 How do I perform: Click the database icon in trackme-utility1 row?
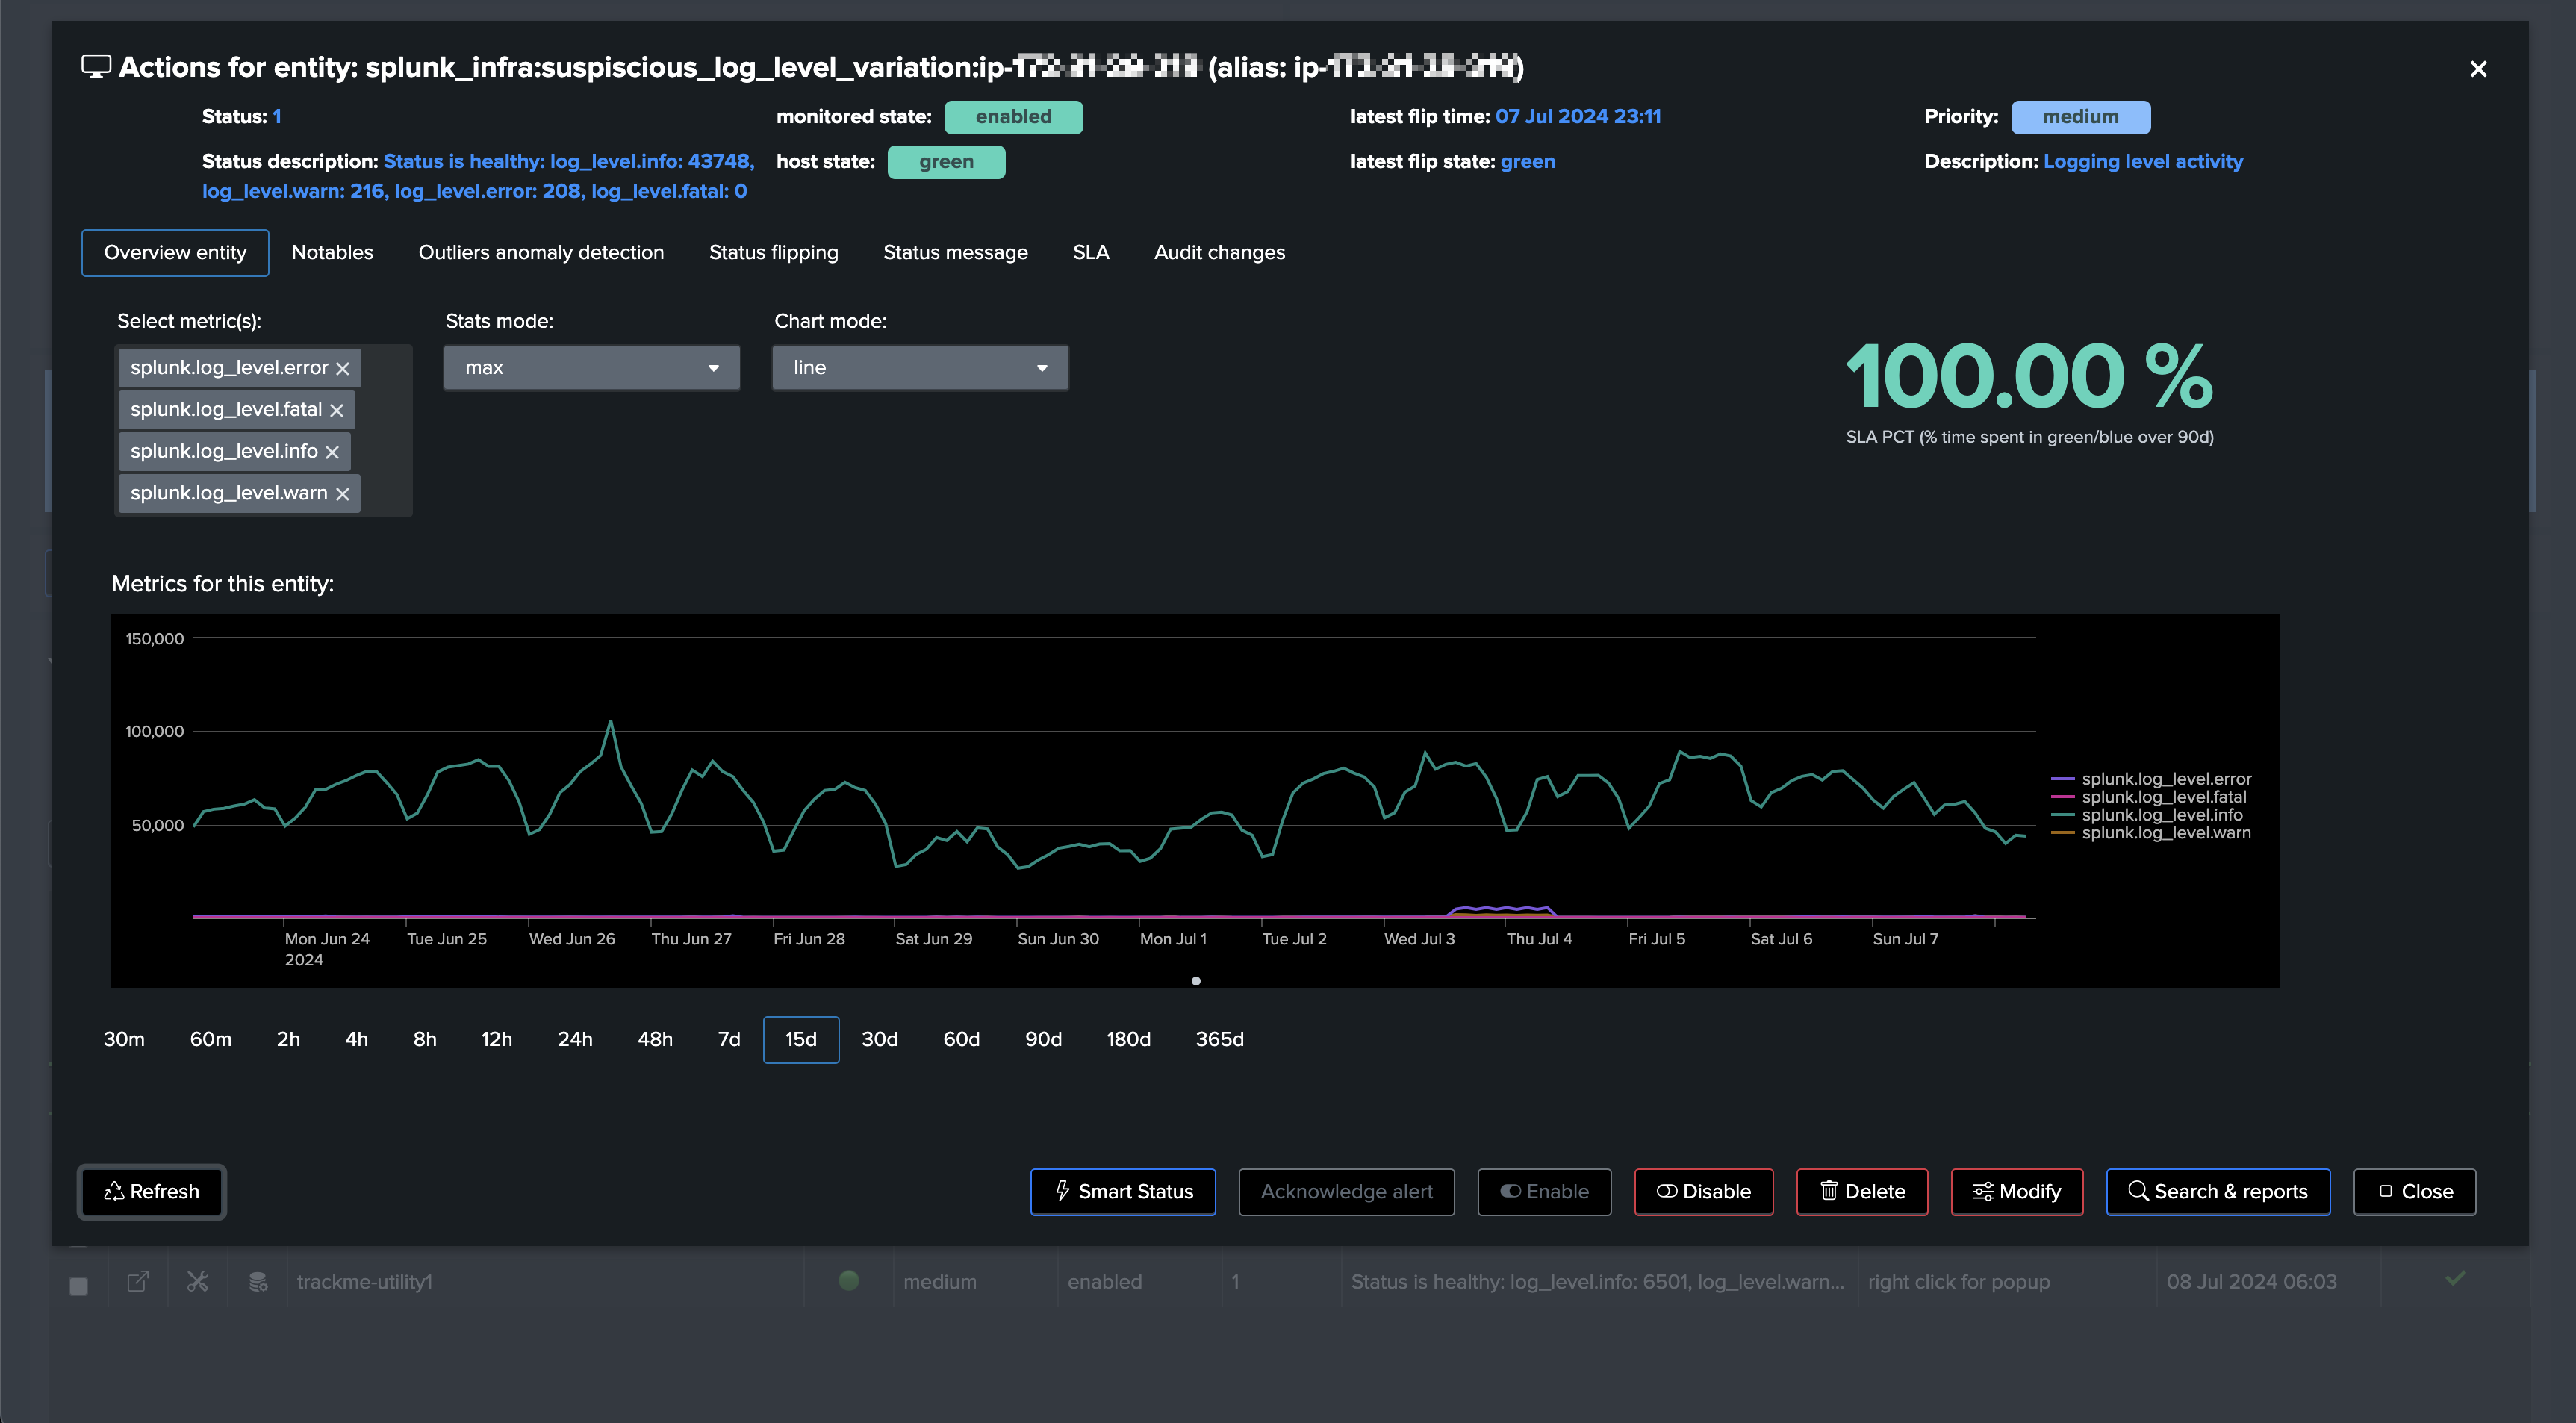tap(257, 1281)
